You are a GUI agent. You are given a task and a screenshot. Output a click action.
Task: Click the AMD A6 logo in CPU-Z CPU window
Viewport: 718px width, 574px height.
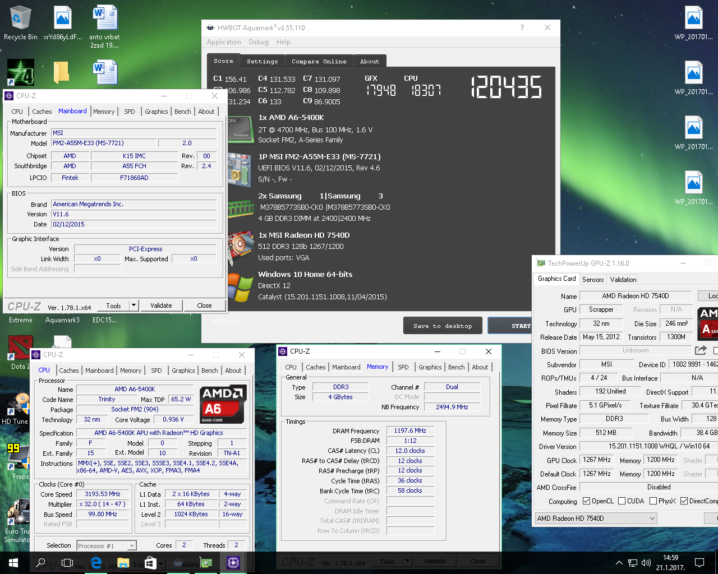click(223, 404)
